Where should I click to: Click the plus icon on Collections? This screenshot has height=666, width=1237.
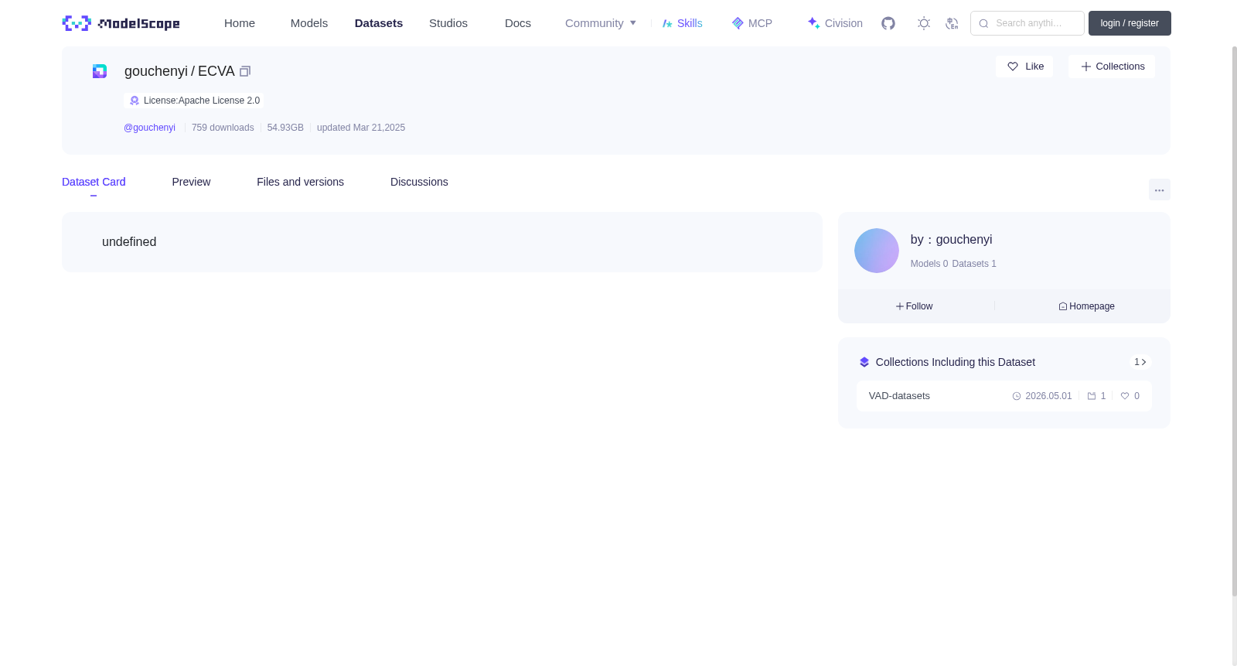(x=1086, y=67)
